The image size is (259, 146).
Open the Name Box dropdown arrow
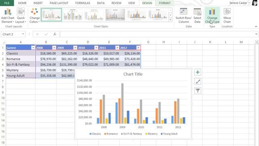pos(23,34)
